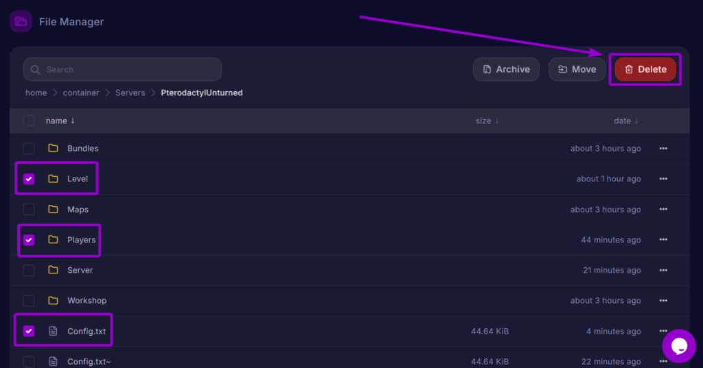703x368 pixels.
Task: Check the Server folder checkbox
Action: click(29, 271)
